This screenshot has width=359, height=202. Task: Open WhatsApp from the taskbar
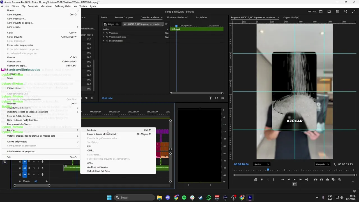(x=209, y=198)
